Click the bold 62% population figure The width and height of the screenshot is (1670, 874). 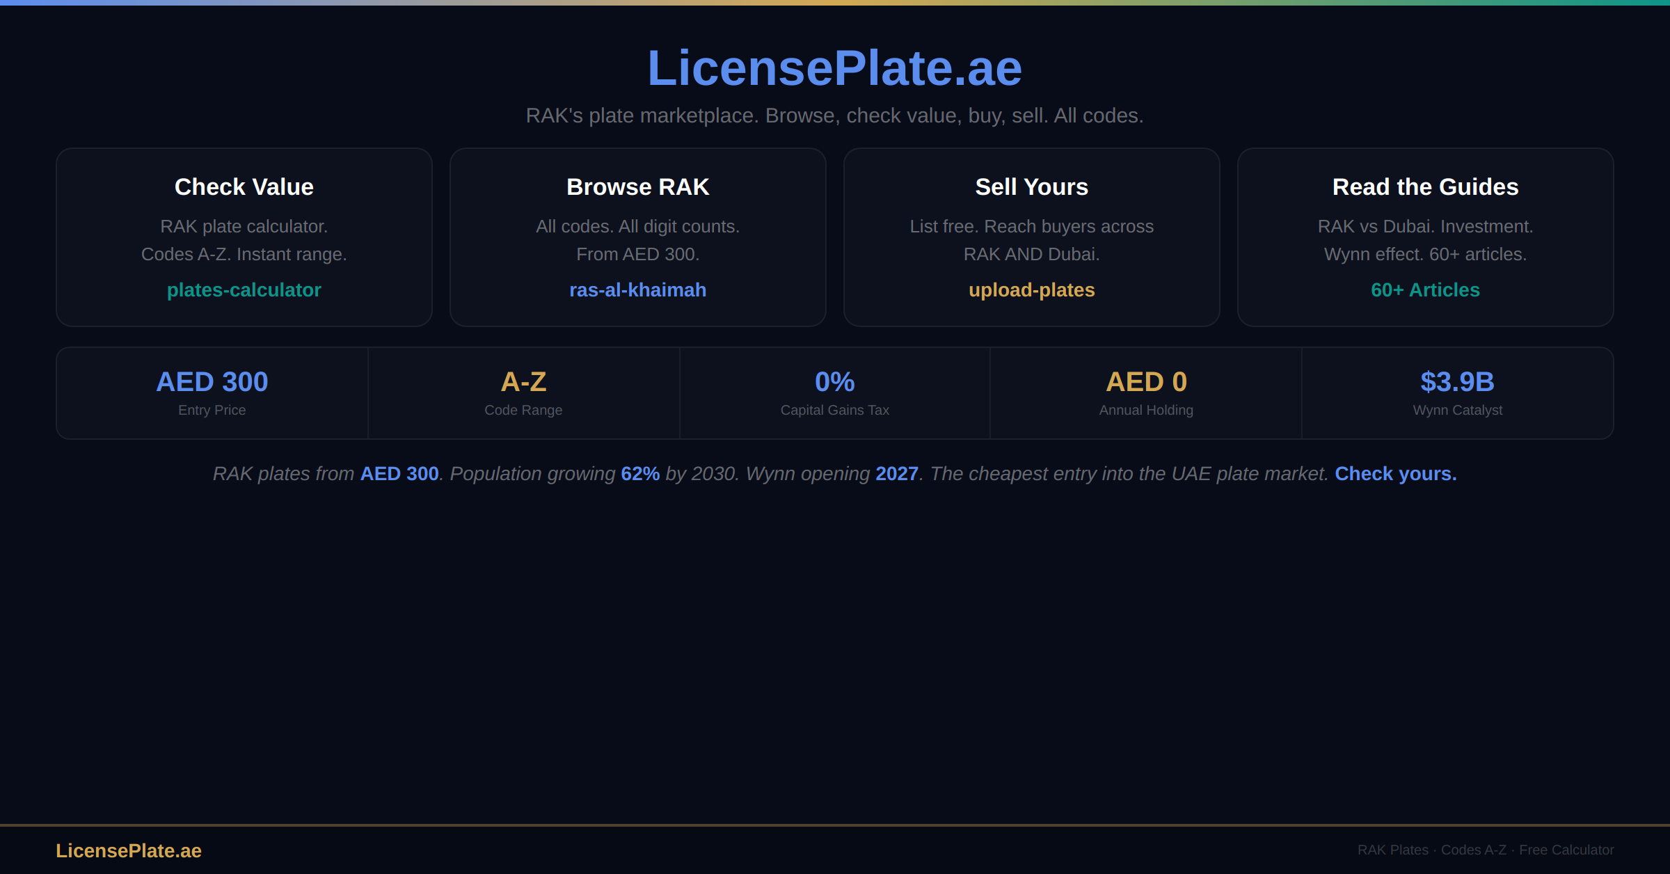tap(640, 474)
